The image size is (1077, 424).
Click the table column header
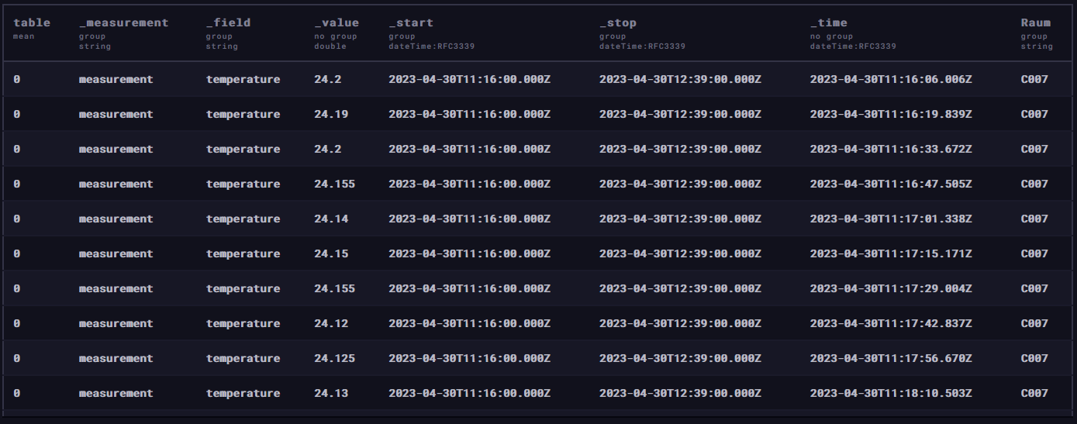(32, 22)
